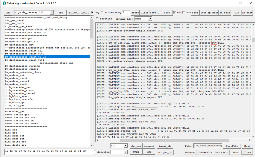Select fw_distribution_suspend in command list

click(x=22, y=66)
